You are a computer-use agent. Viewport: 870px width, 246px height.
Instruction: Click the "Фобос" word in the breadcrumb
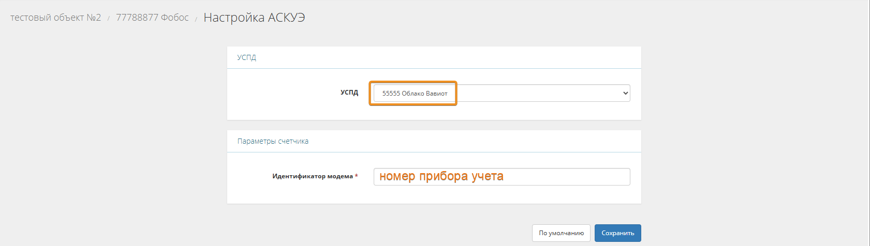click(x=175, y=18)
